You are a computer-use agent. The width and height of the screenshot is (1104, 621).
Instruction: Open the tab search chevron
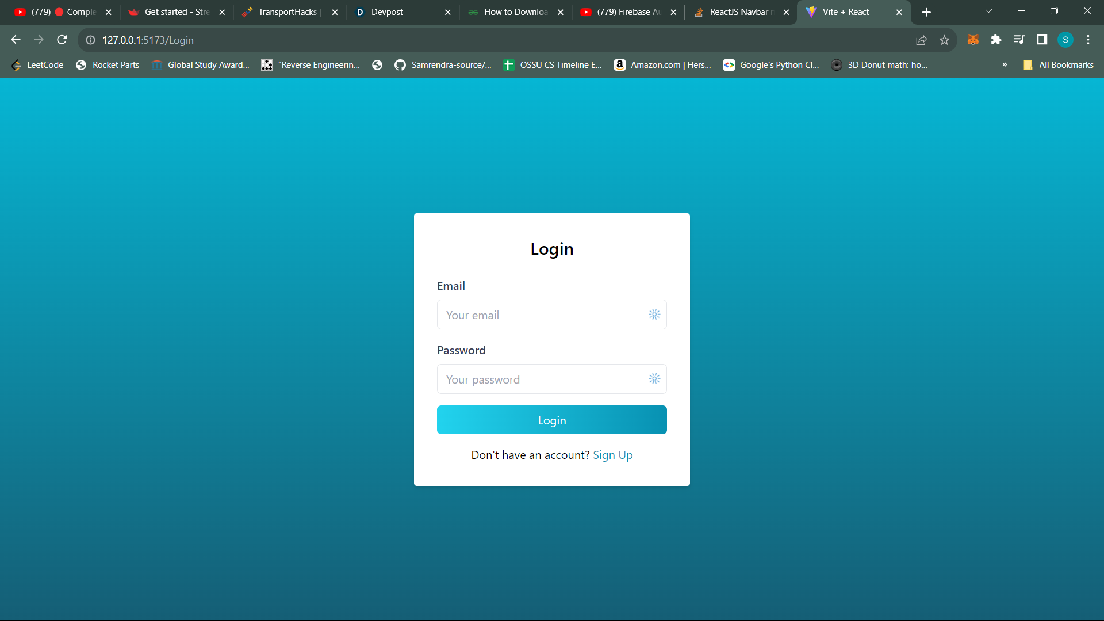tap(989, 11)
